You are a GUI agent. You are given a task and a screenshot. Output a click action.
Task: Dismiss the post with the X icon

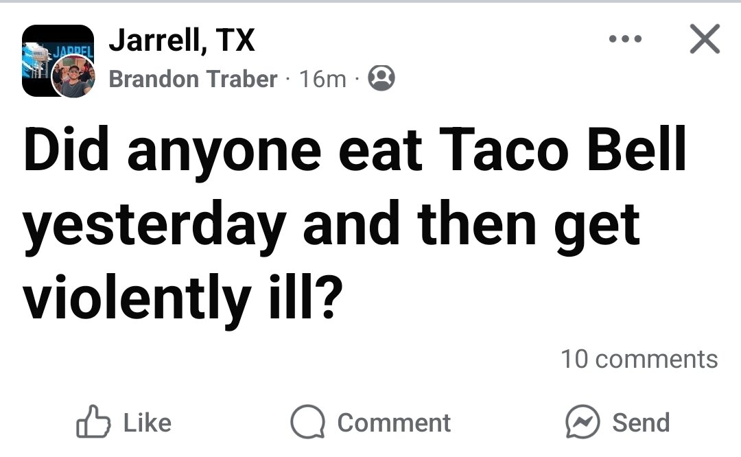[x=704, y=39]
